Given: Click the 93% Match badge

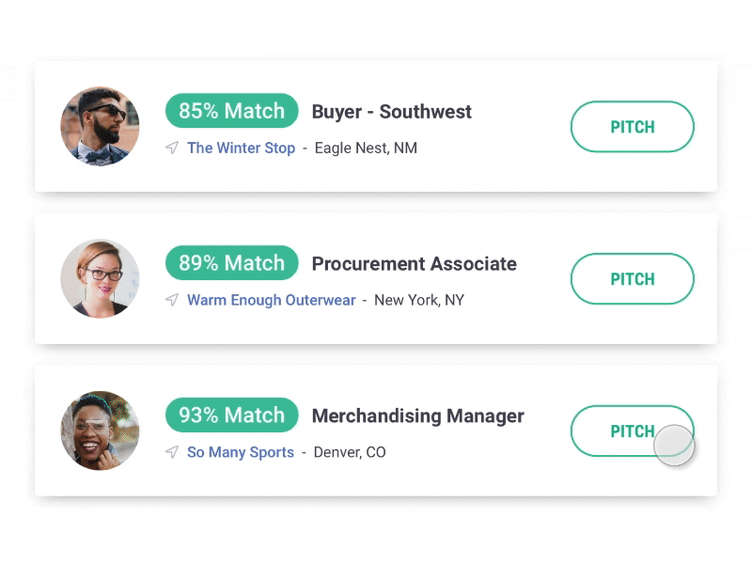Looking at the screenshot, I should click(231, 415).
